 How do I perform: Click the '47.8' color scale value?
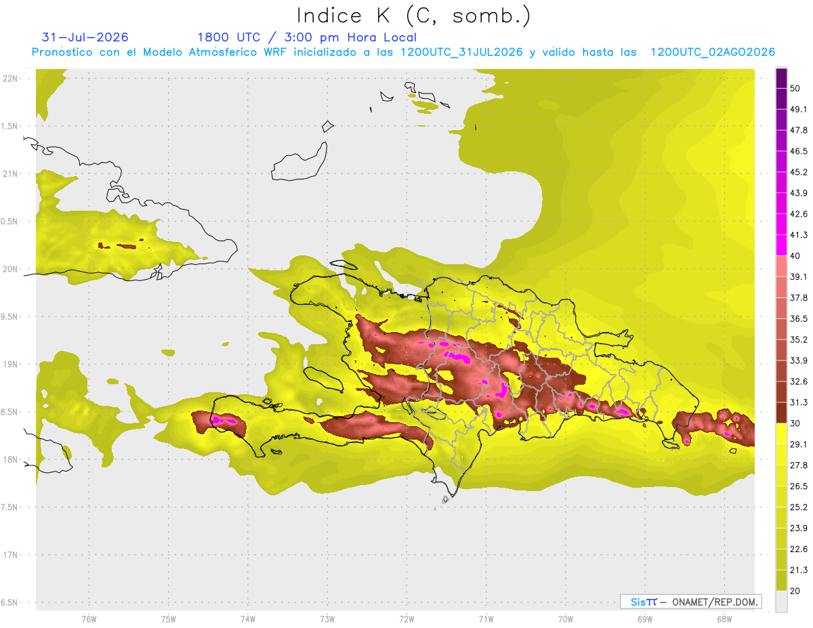click(799, 130)
